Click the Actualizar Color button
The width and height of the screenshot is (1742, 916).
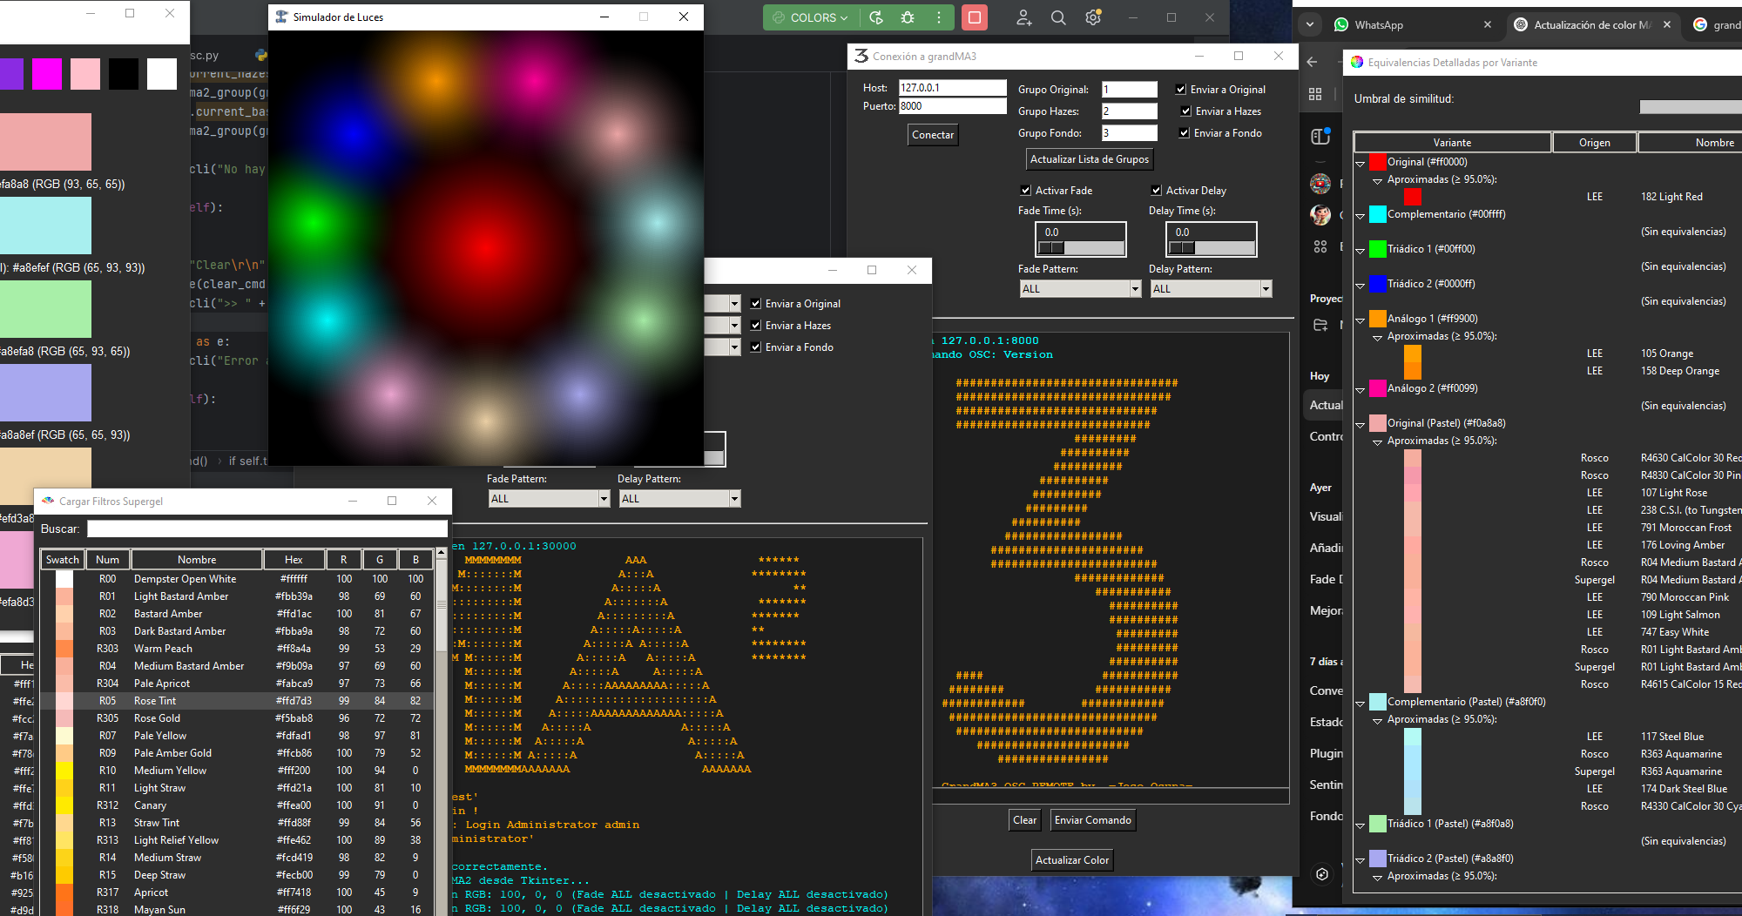pyautogui.click(x=1071, y=860)
